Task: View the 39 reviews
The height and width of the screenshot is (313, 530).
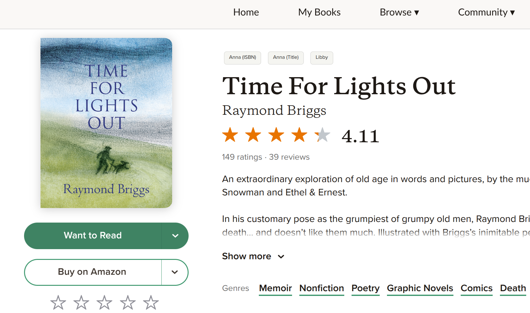Action: pos(289,157)
